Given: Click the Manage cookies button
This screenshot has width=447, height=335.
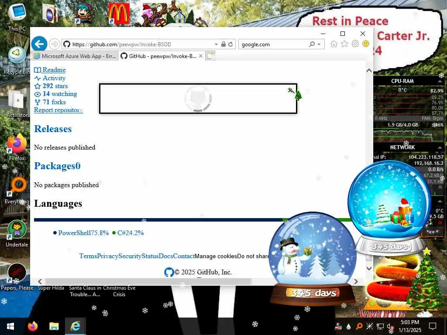Looking at the screenshot, I should click(x=216, y=256).
